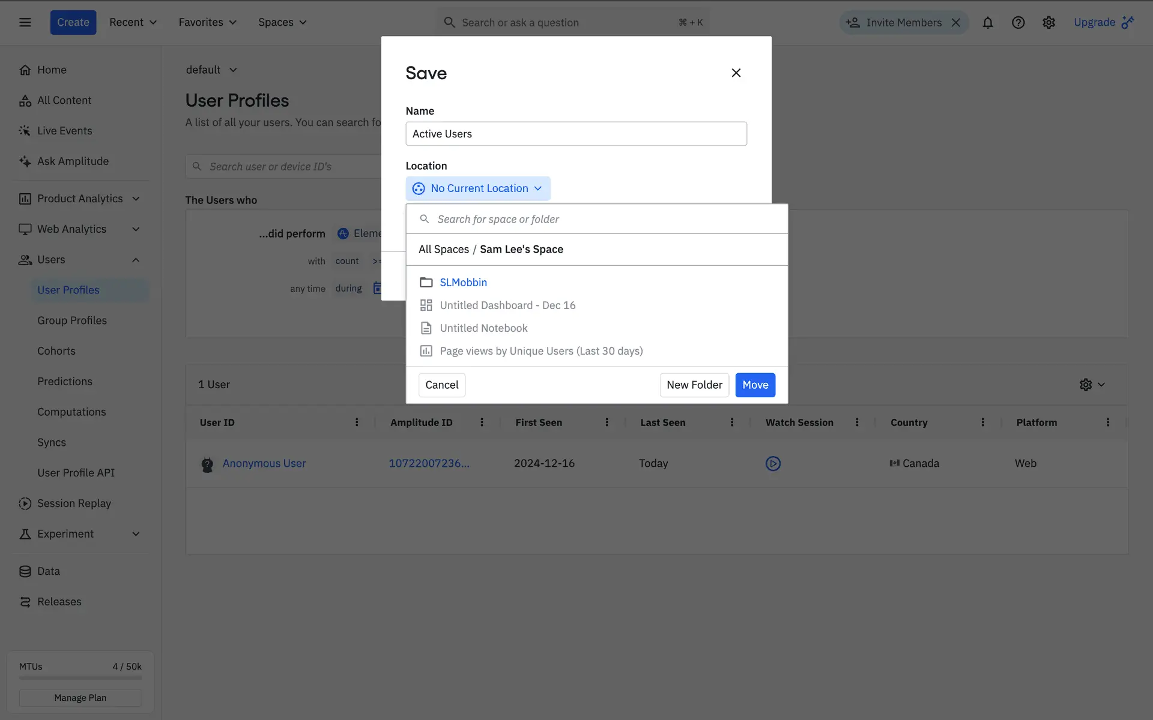Click the Name text field
The image size is (1153, 720).
click(576, 134)
